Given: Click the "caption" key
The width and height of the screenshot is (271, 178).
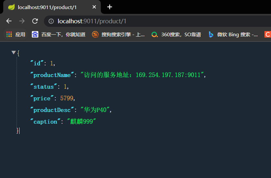Looking at the screenshot, I should (x=45, y=122).
